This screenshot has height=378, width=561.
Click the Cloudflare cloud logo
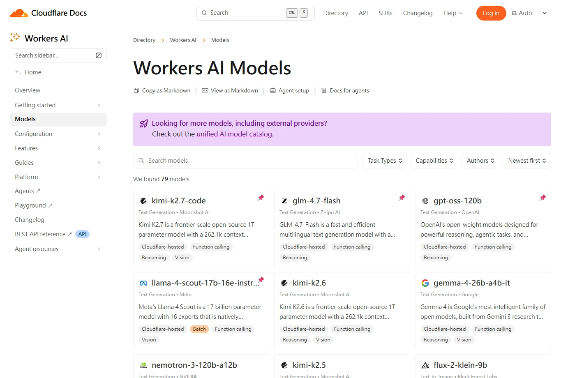pyautogui.click(x=19, y=13)
